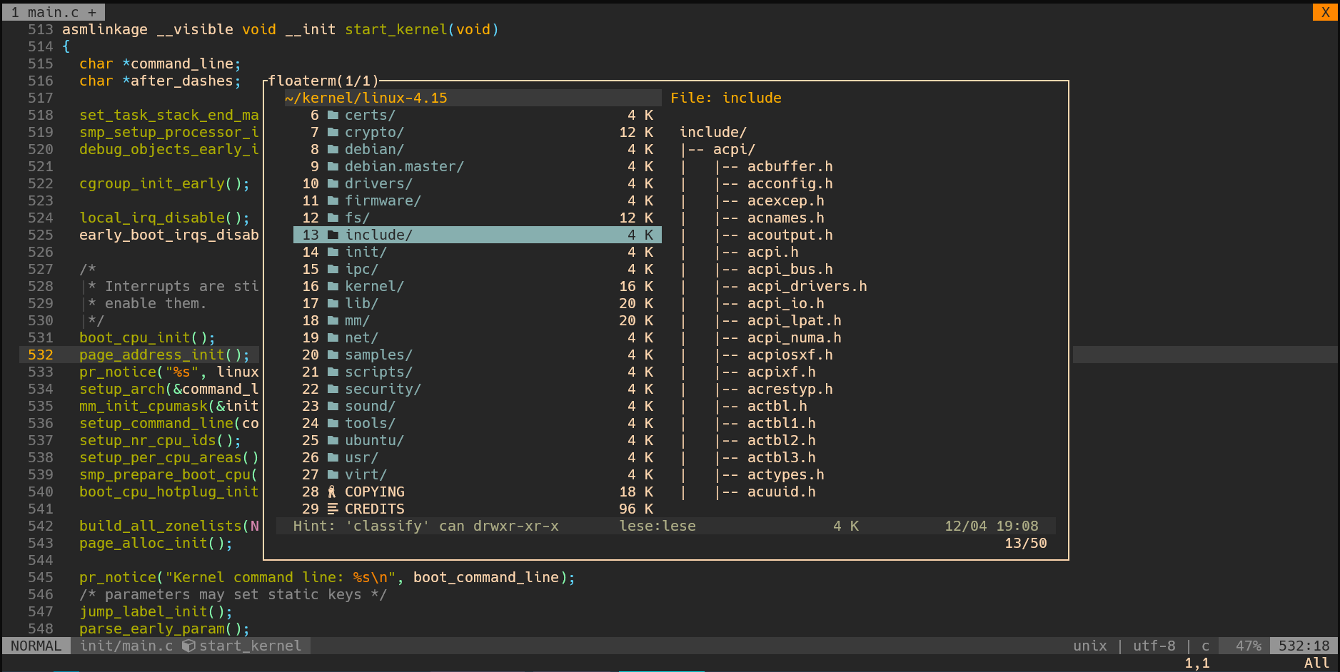Click the text-file icon beside CREDITS

333,509
